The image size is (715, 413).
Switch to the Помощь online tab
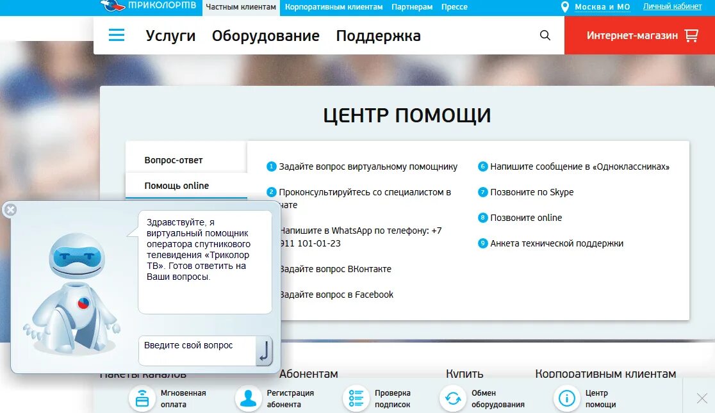click(186, 186)
